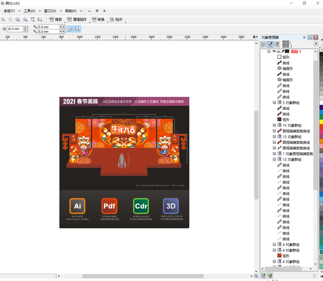This screenshot has height=281, width=323.
Task: Toggle treat all objects as filled button
Action: (70, 29)
